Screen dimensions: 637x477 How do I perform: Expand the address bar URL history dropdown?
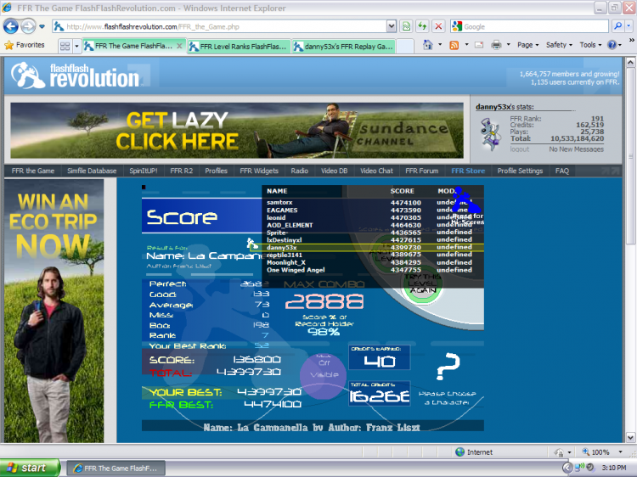click(392, 27)
